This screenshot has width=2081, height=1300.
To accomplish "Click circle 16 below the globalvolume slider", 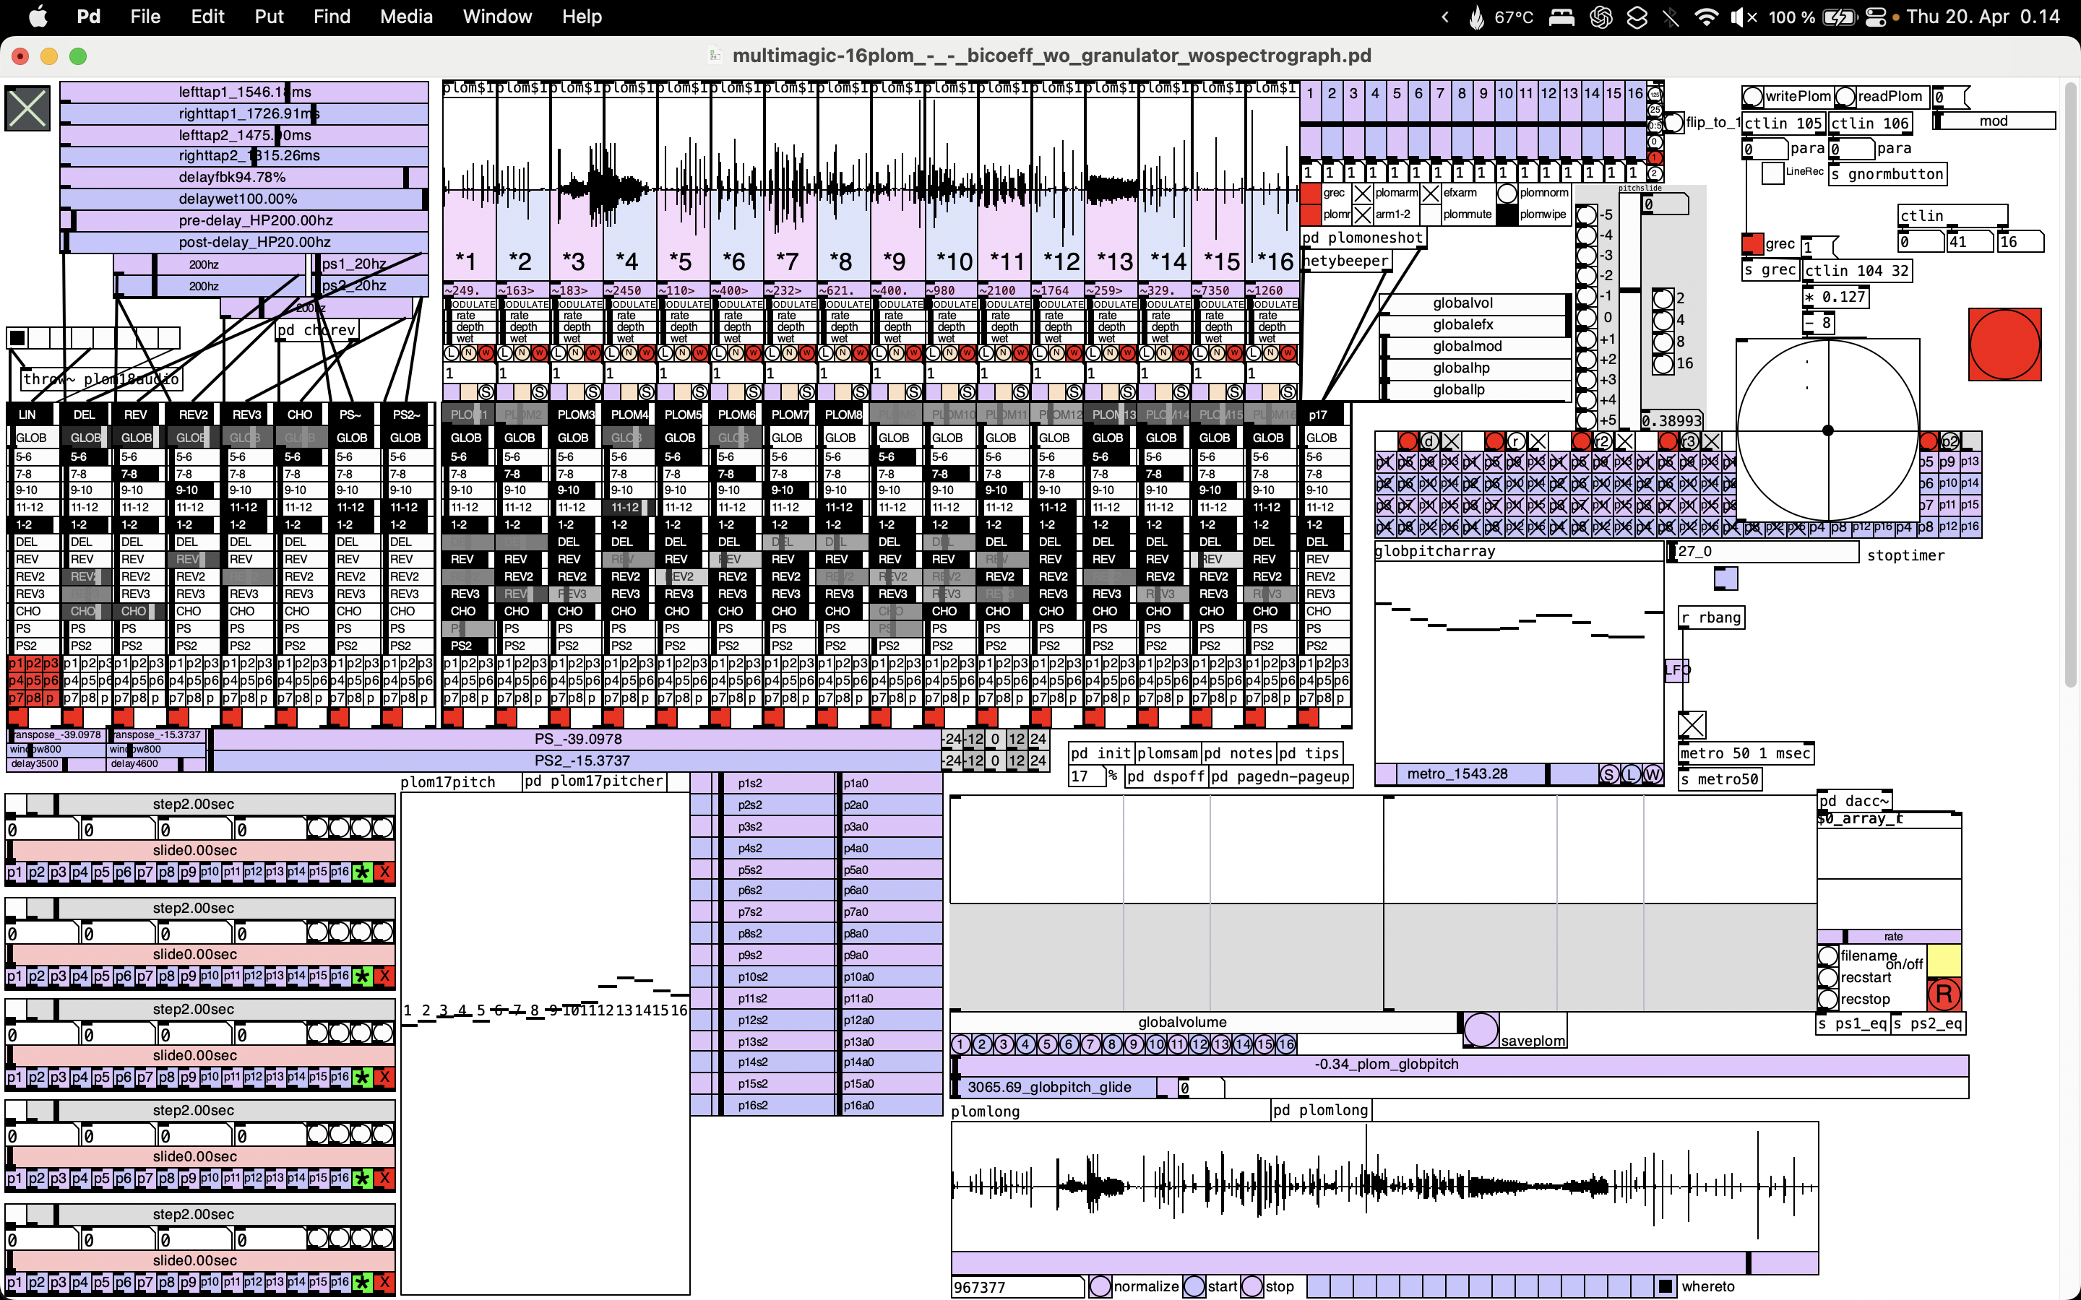I will (x=1285, y=1044).
